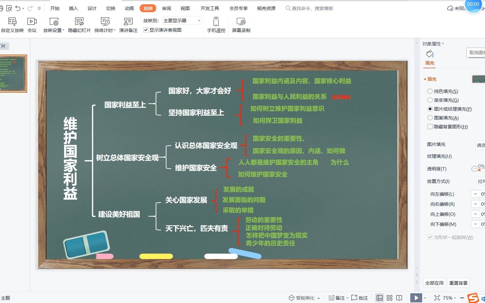
Task: Expand quick access toolbar customize arrow
Action: coord(39,9)
